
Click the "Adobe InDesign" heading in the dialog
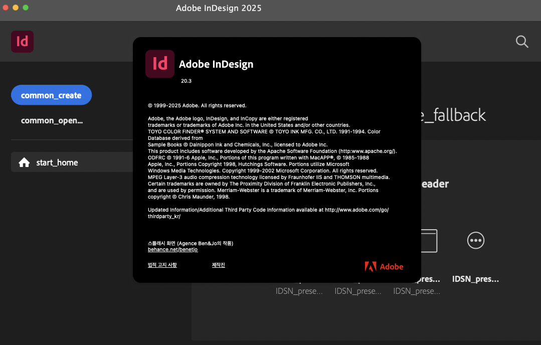click(x=216, y=64)
